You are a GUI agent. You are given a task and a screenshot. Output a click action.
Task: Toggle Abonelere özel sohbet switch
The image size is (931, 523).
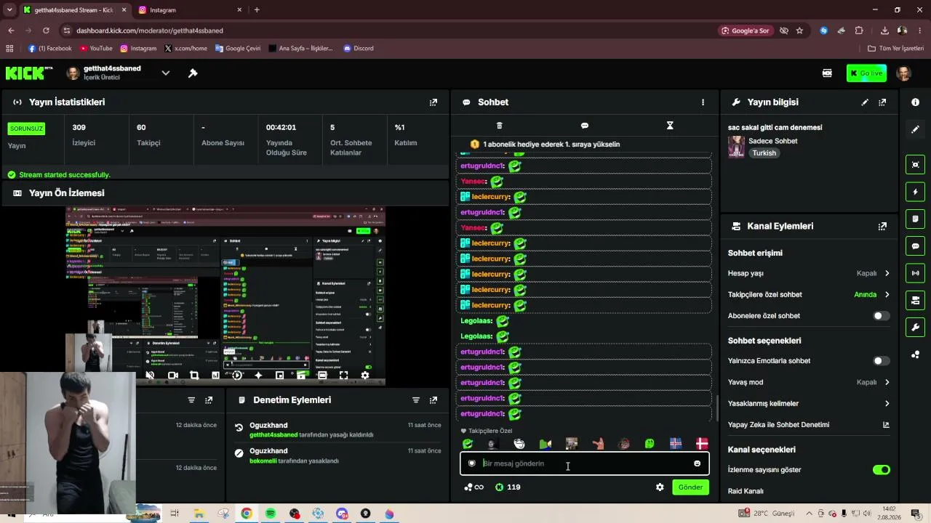tap(881, 316)
